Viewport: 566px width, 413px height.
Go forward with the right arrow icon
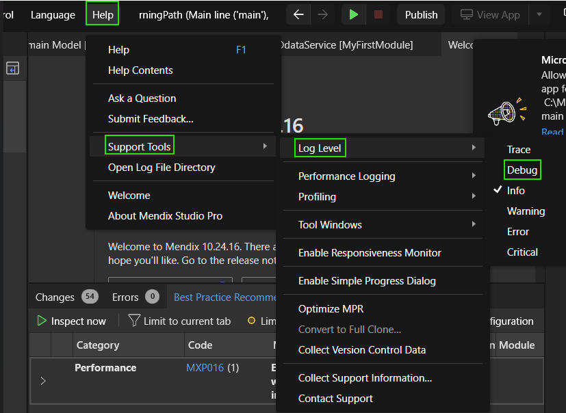(323, 14)
